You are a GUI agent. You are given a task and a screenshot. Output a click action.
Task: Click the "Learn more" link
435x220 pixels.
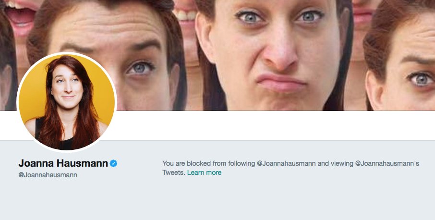[x=204, y=172]
